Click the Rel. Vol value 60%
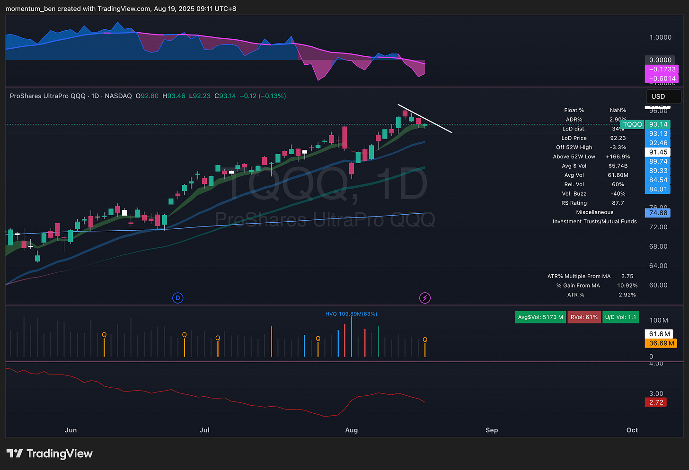Image resolution: width=689 pixels, height=470 pixels. click(618, 184)
